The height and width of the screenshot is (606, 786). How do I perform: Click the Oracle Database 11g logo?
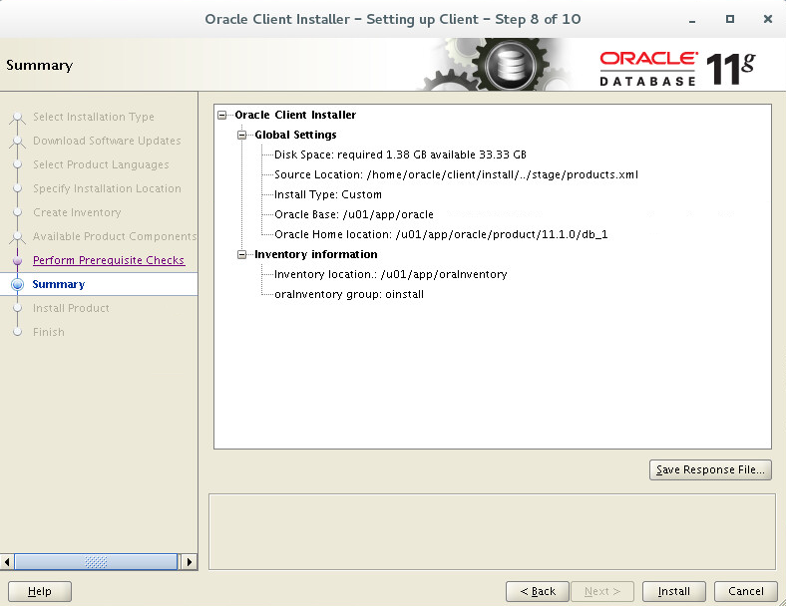pos(677,68)
